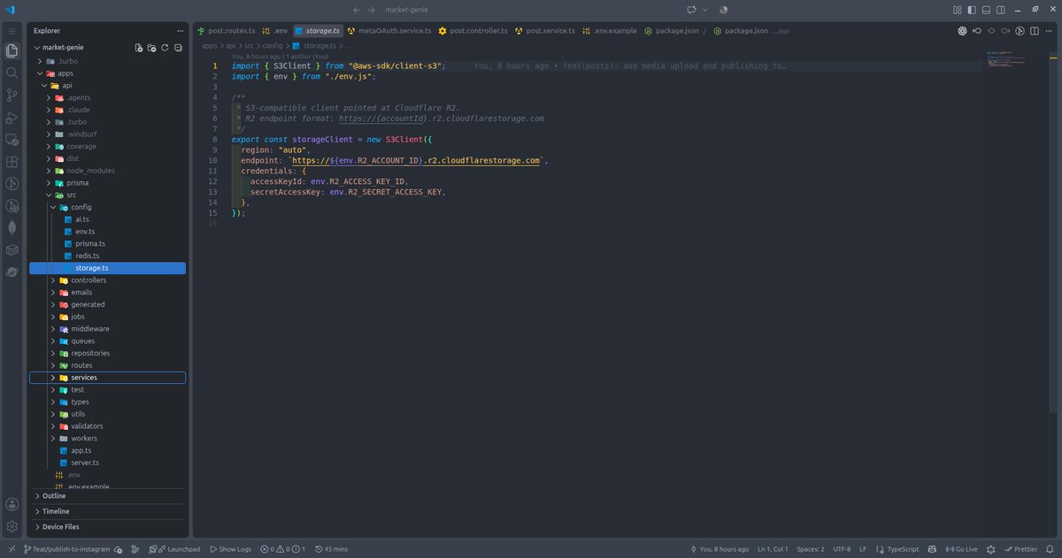Click Prettier in the status bar
Viewport: 1062px width, 558px height.
[1021, 549]
